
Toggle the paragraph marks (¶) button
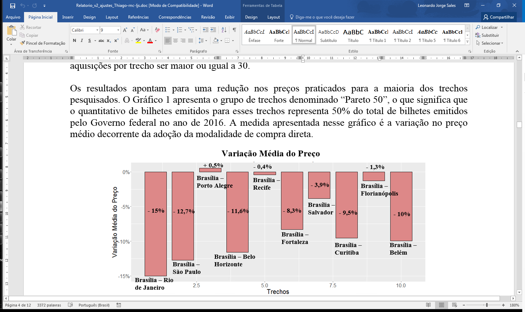(234, 30)
